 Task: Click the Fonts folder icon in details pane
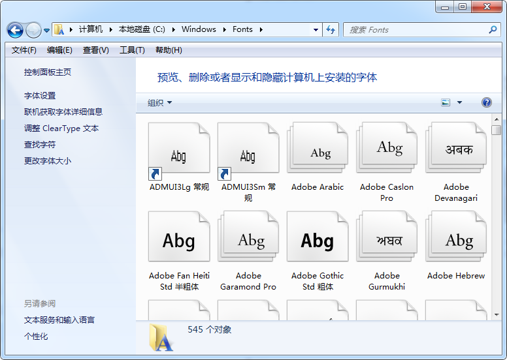(x=161, y=338)
